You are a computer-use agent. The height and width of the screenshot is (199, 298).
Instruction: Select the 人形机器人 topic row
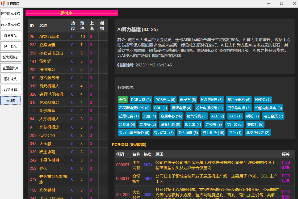49,119
